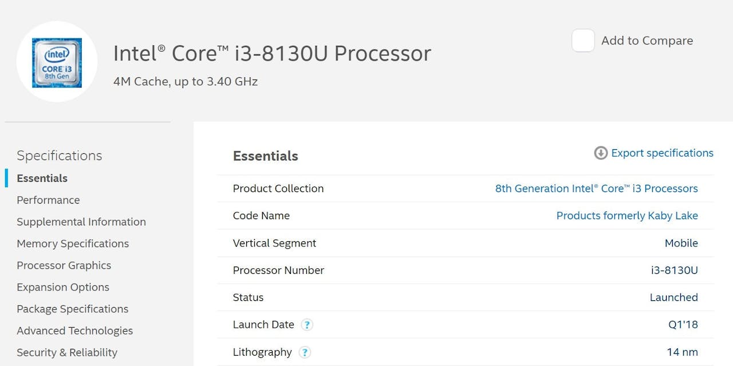Screen dimensions: 733x366
Task: Click the Intel Core i3-8130U Processor title
Action: (272, 53)
